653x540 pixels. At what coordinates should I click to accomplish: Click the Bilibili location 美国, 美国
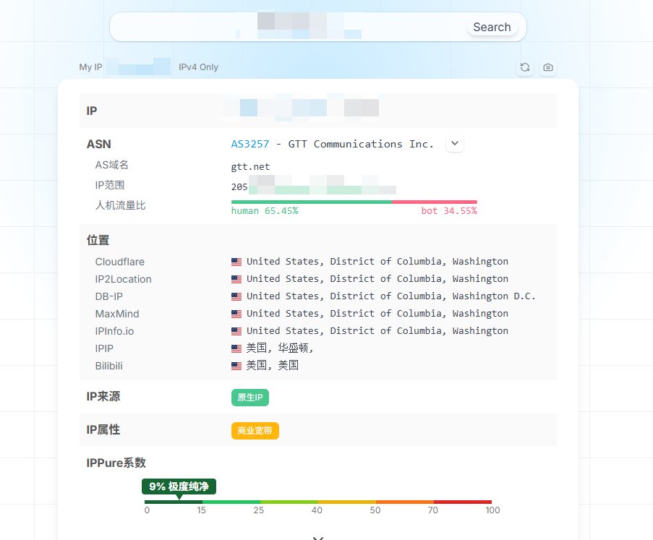273,366
